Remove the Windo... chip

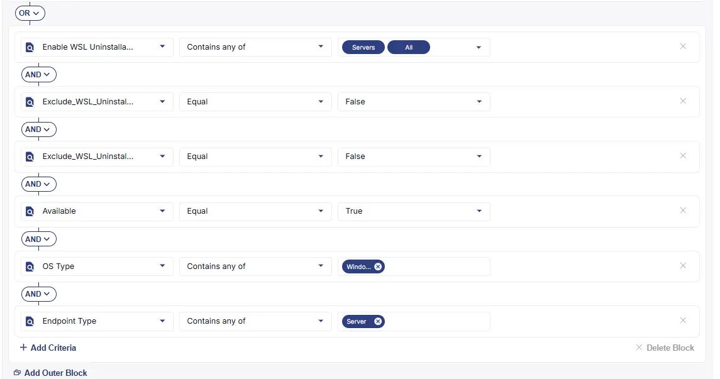tap(378, 266)
